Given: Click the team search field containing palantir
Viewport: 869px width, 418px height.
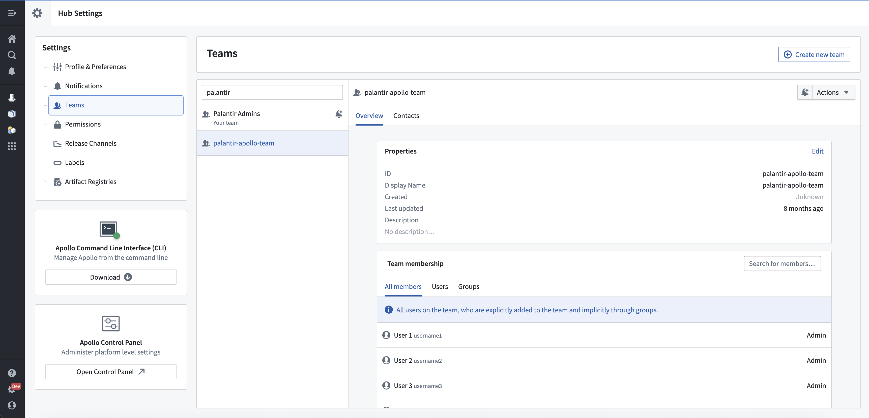Looking at the screenshot, I should tap(272, 92).
